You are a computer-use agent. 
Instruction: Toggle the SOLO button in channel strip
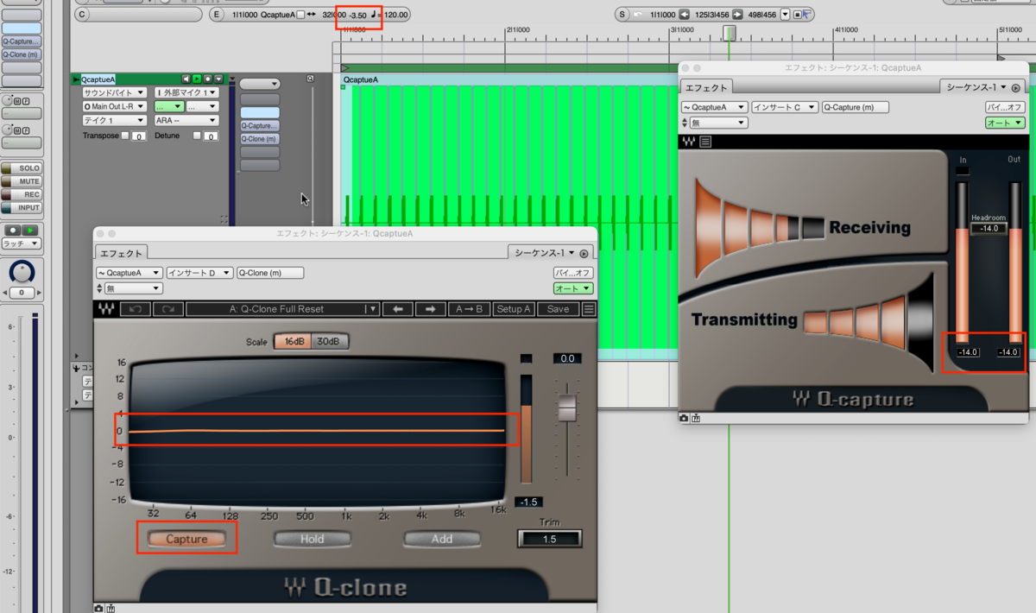(x=22, y=168)
